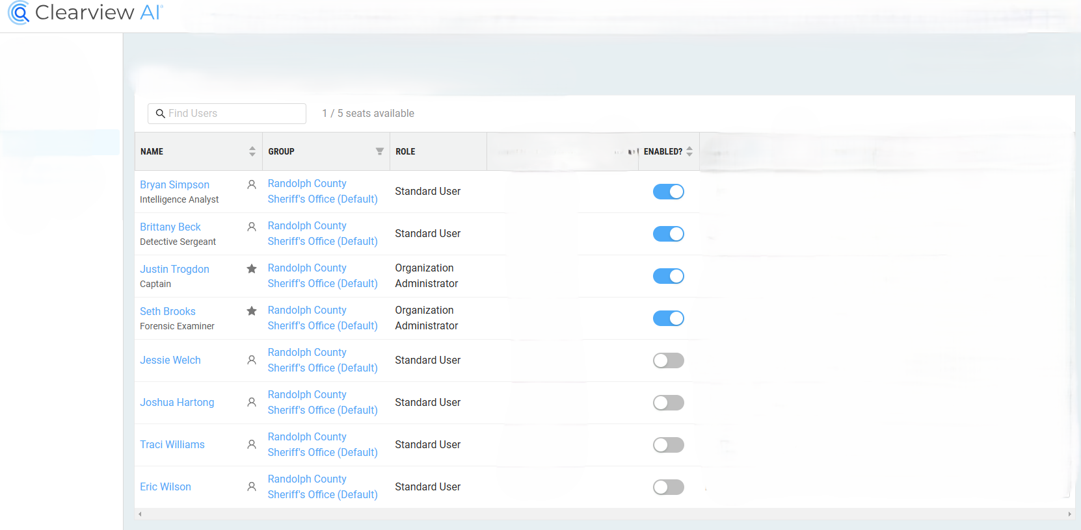Click the user icon beside Bryan Simpson
The image size is (1081, 530).
click(x=252, y=184)
